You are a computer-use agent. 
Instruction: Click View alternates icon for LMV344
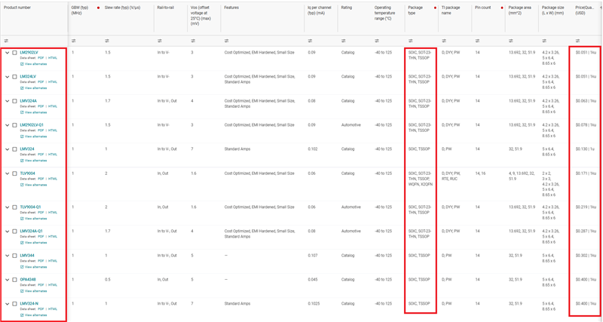(22, 267)
